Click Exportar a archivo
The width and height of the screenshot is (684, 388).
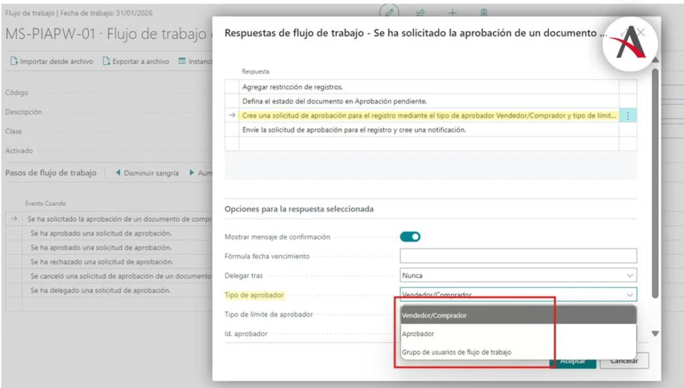coord(136,61)
